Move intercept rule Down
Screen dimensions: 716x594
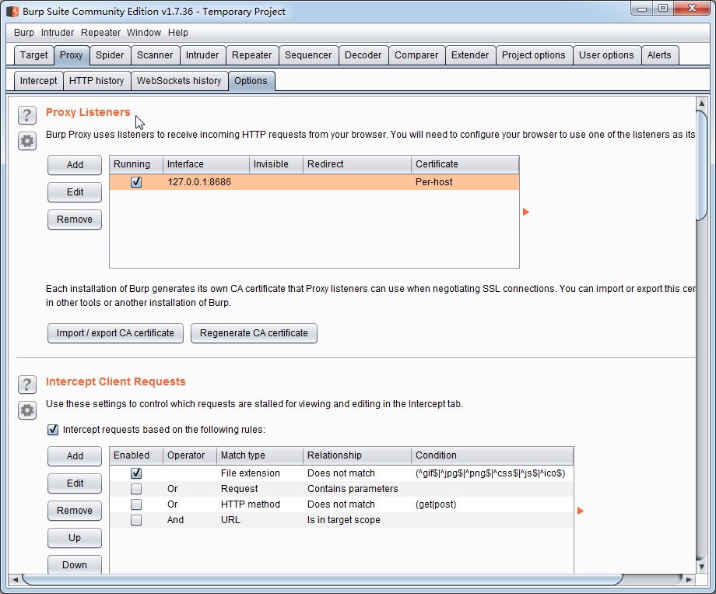(x=75, y=564)
